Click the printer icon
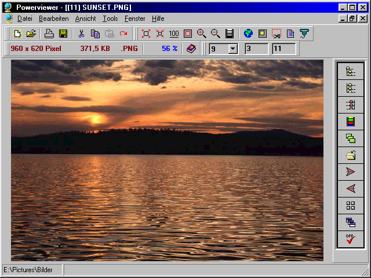This screenshot has height=278, width=371. [50, 34]
